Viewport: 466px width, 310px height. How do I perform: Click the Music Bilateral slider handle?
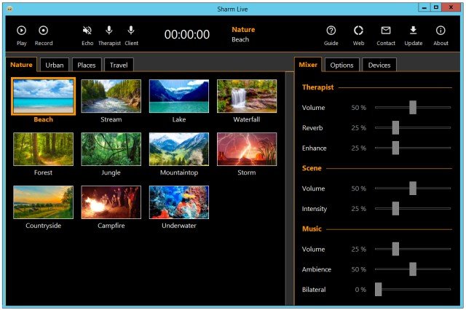(379, 290)
